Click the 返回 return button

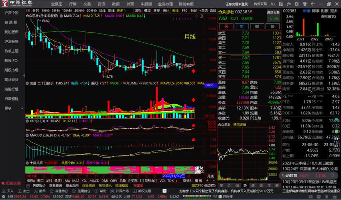[213, 10]
